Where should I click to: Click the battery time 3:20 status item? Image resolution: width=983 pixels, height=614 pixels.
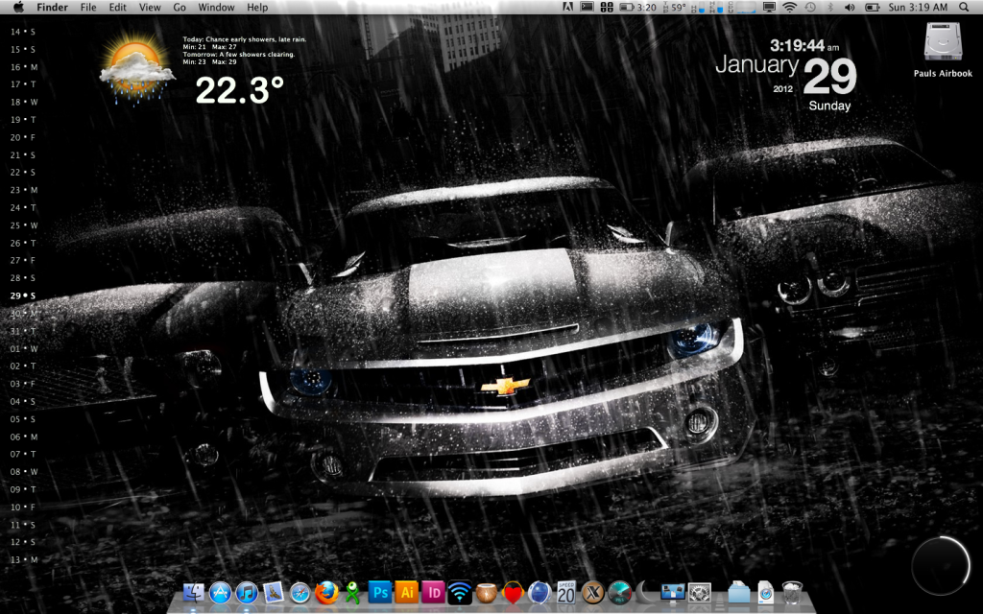click(x=637, y=7)
